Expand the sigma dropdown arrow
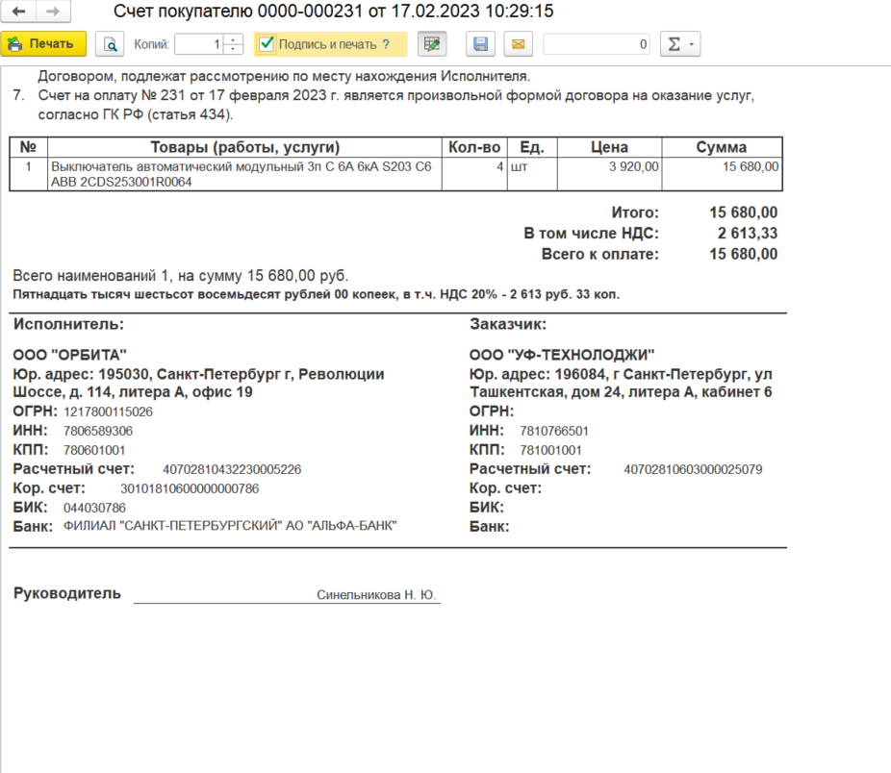 pos(691,44)
